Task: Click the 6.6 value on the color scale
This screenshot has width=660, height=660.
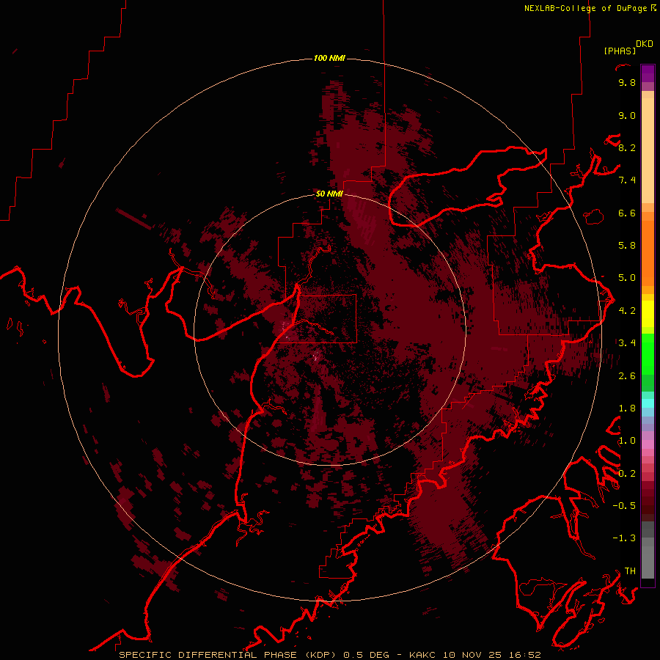Action: pyautogui.click(x=627, y=213)
